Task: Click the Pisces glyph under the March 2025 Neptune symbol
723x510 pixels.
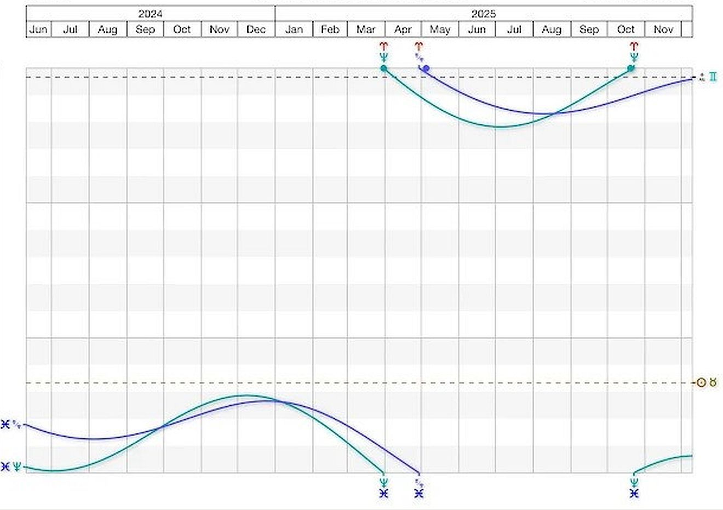Action: 383,494
